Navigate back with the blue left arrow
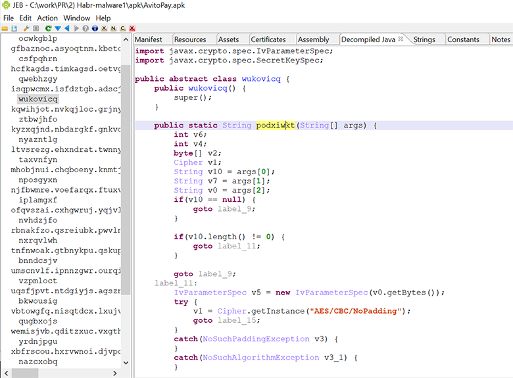513x378 pixels. point(67,28)
